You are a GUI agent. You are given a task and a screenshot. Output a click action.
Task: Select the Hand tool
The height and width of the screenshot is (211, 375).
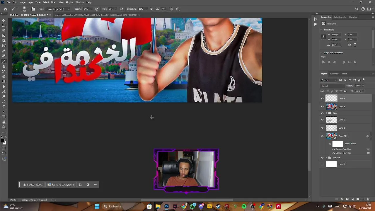tap(4, 122)
